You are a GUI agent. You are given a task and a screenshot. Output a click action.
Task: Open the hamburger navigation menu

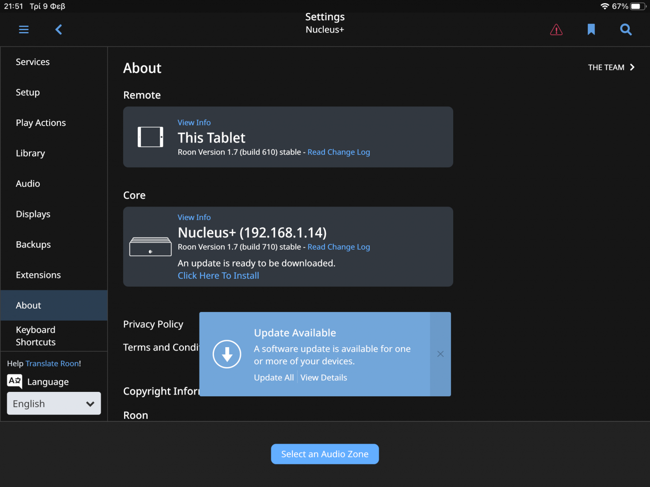click(x=24, y=30)
